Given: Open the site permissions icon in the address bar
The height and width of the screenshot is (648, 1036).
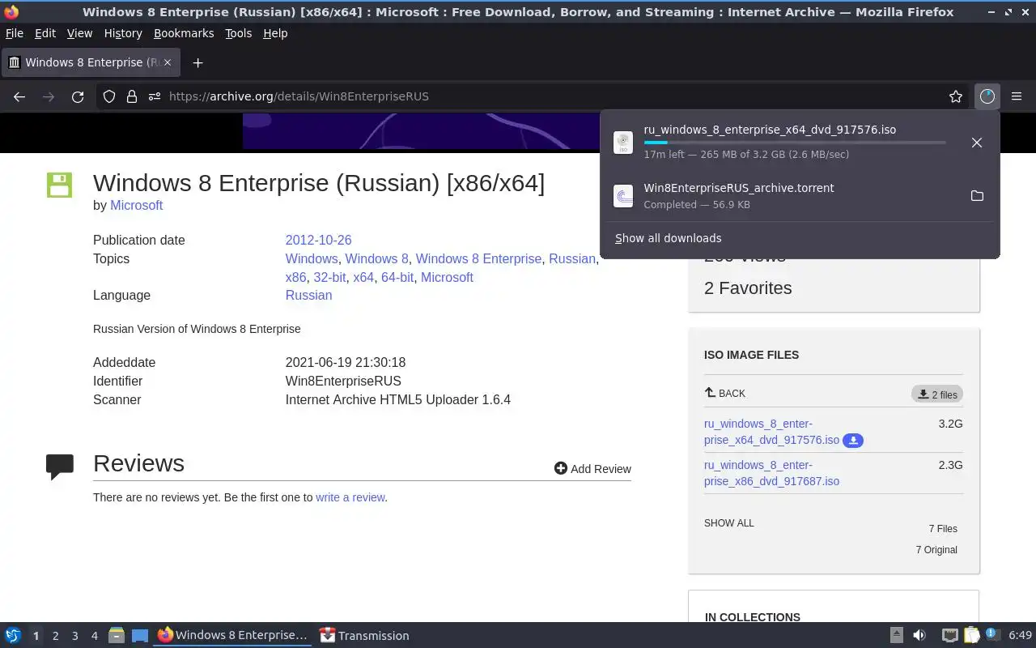Looking at the screenshot, I should point(155,96).
